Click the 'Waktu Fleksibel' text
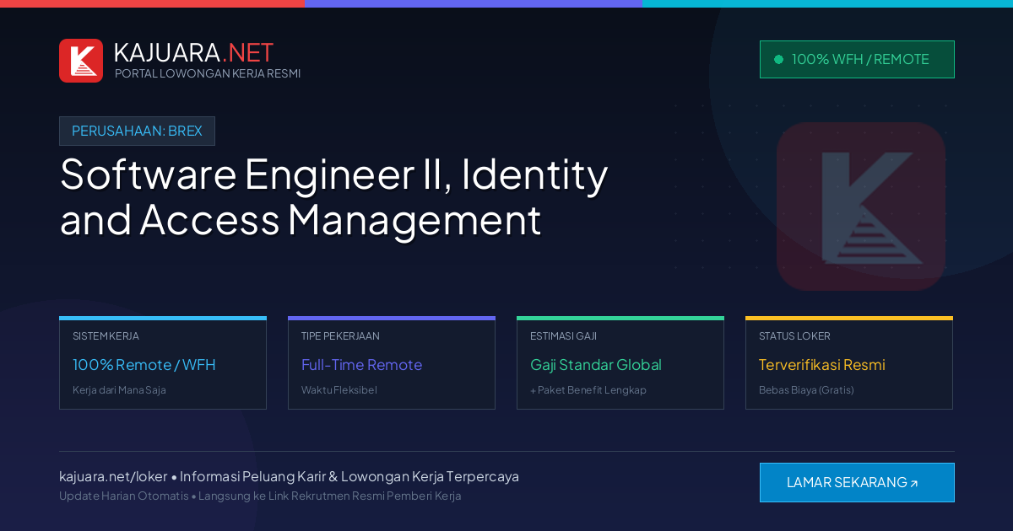This screenshot has height=531, width=1013. (x=339, y=390)
